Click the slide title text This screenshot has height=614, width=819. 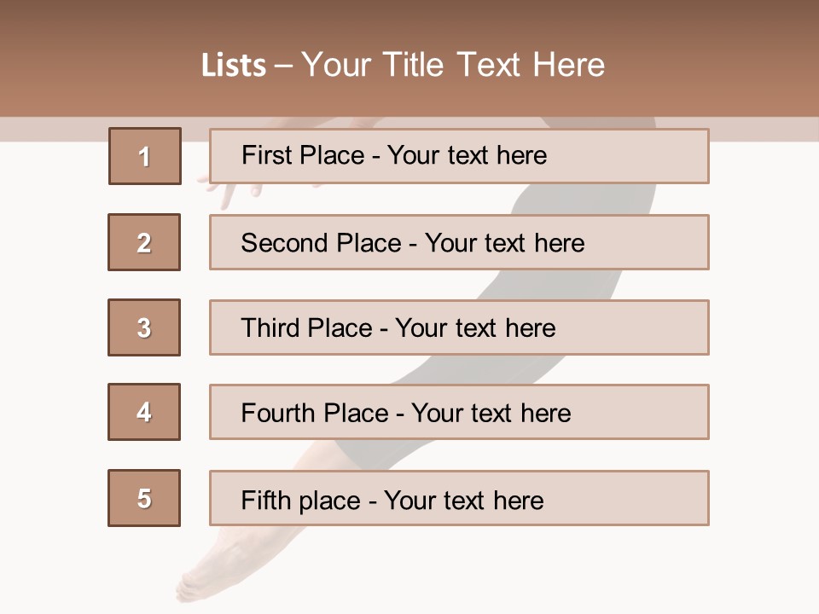coord(403,65)
